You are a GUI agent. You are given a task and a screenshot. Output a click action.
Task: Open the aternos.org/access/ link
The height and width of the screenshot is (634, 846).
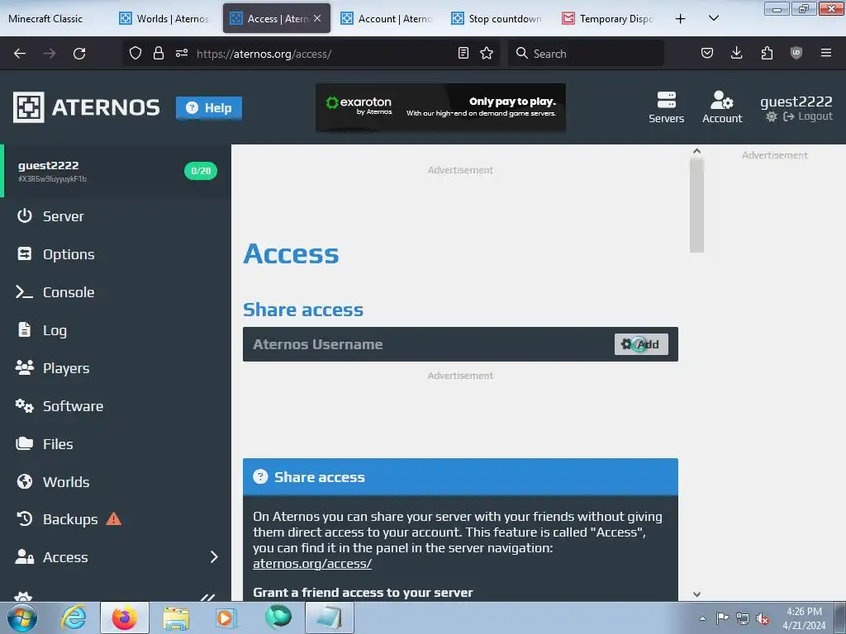(x=312, y=563)
